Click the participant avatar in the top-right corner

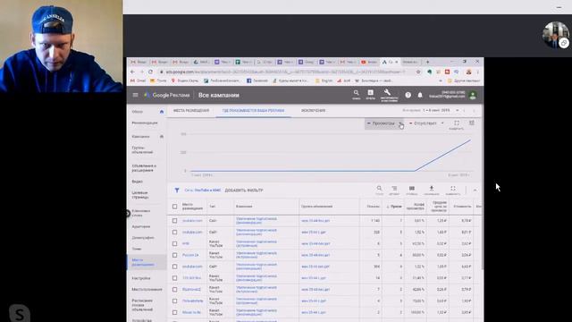[556, 35]
